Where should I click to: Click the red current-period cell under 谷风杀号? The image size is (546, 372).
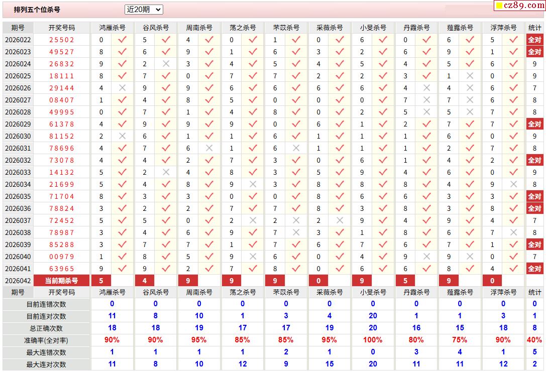(x=145, y=281)
